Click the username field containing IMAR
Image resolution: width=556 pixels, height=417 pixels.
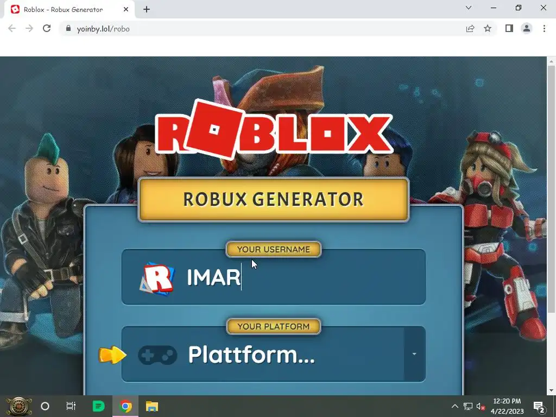274,277
